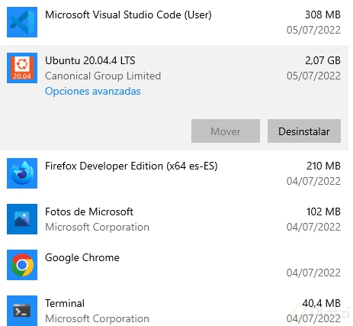The width and height of the screenshot is (353, 326).
Task: Click Google Chrome's install date 04/07/2022
Action: [x=313, y=273]
